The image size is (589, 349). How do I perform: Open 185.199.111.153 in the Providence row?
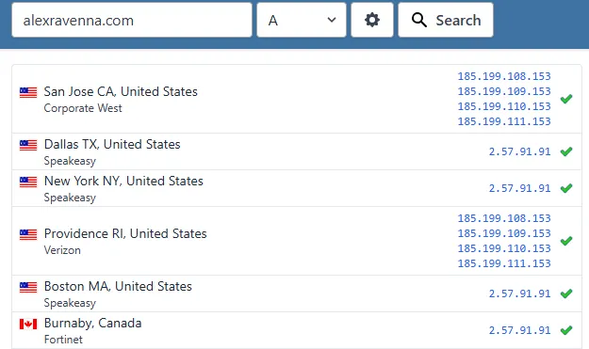click(x=504, y=263)
